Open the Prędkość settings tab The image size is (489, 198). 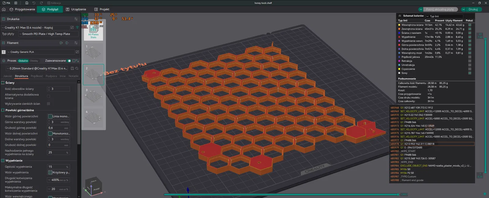[x=37, y=76]
